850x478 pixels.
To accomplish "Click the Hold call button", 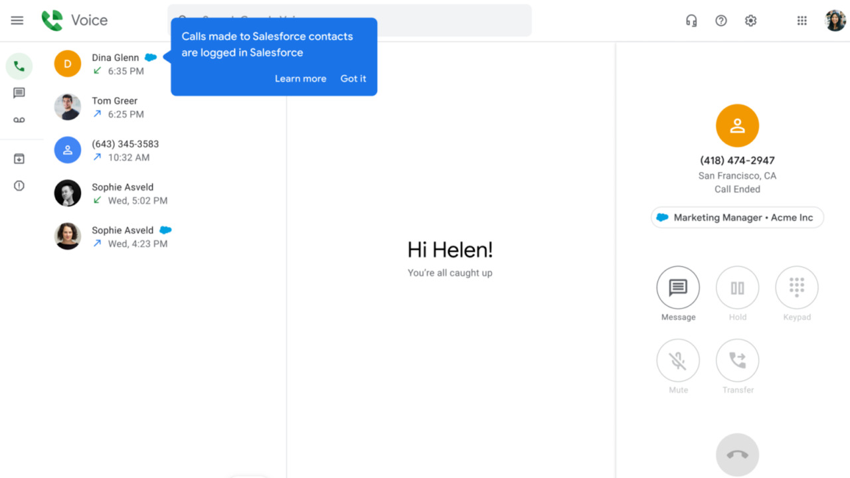I will tap(737, 288).
